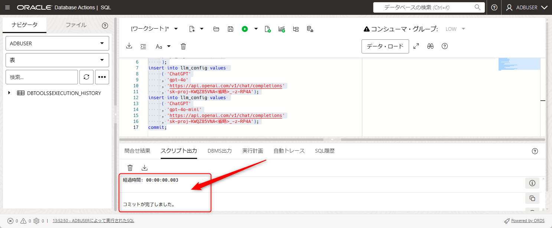Expand the DBTOOLS$EXECUTION_HISTORY table node
This screenshot has width=552, height=228.
[x=9, y=93]
